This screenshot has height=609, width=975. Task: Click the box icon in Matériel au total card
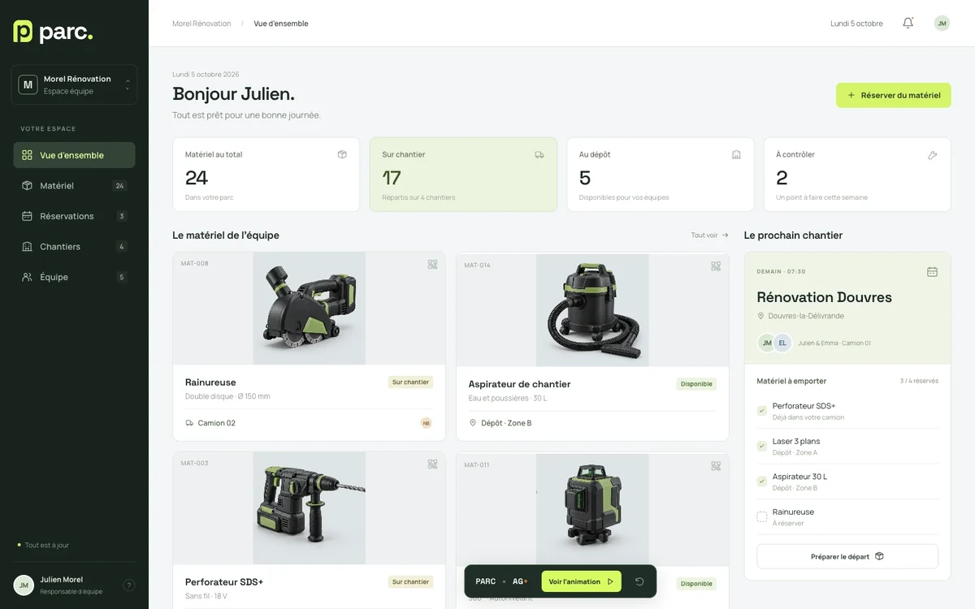[342, 154]
